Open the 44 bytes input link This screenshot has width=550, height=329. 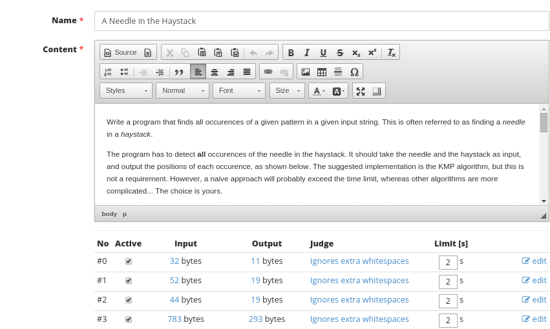click(175, 300)
